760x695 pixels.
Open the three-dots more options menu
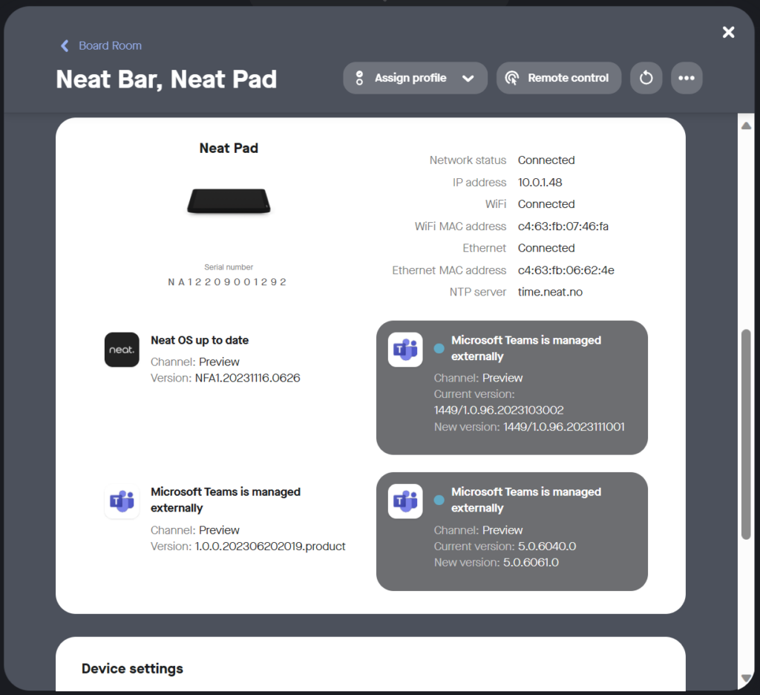coord(687,78)
